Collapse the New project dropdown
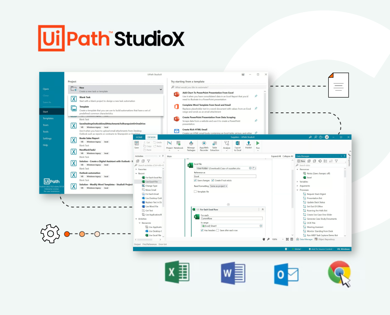This screenshot has width=390, height=315. point(161,89)
